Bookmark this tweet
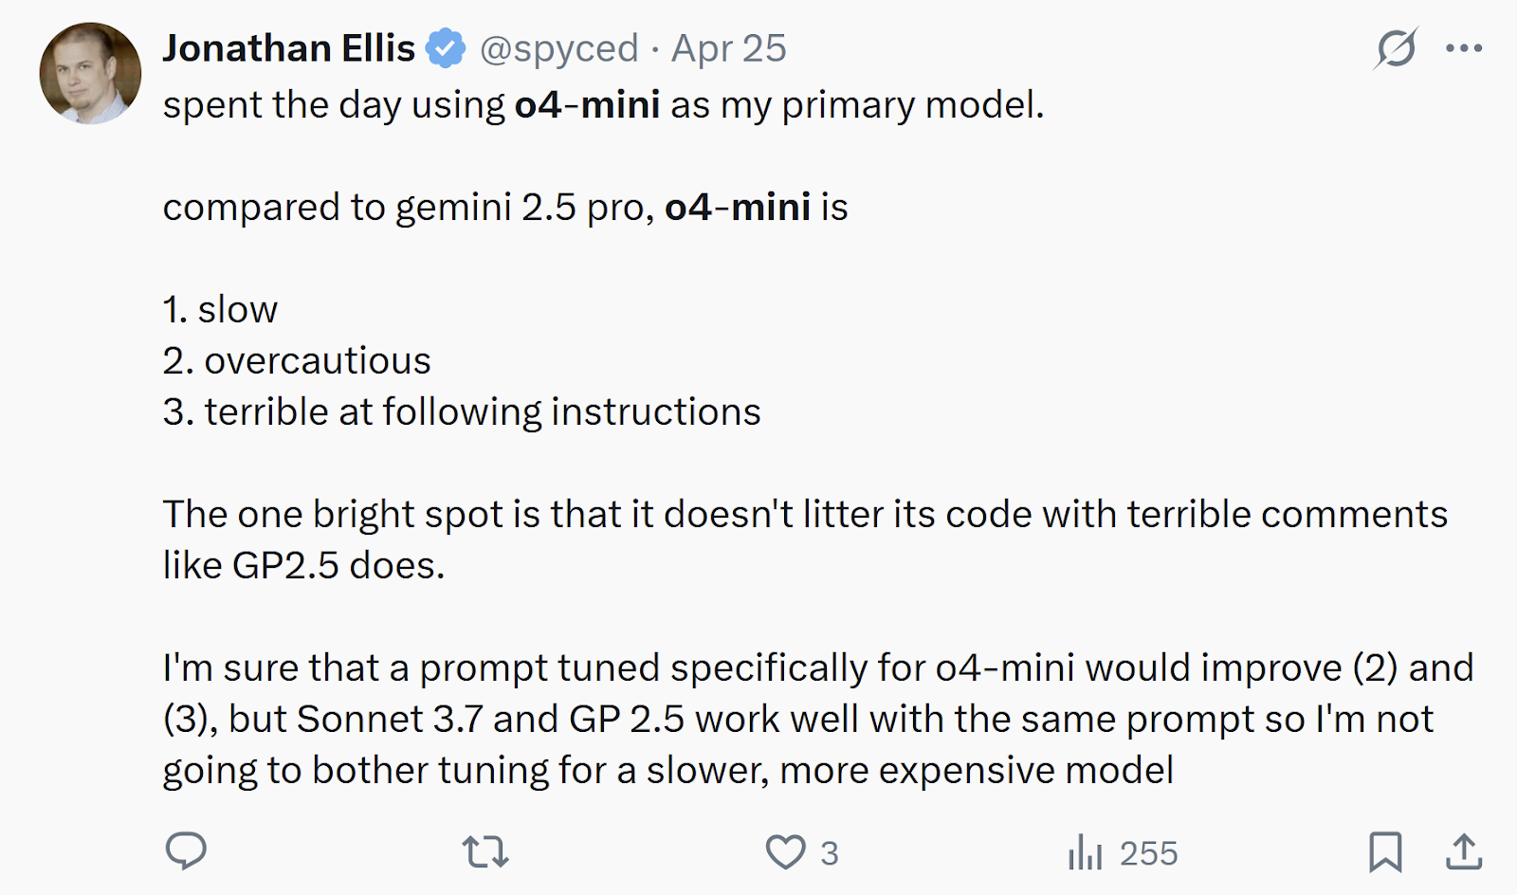1517x895 pixels. click(1385, 851)
